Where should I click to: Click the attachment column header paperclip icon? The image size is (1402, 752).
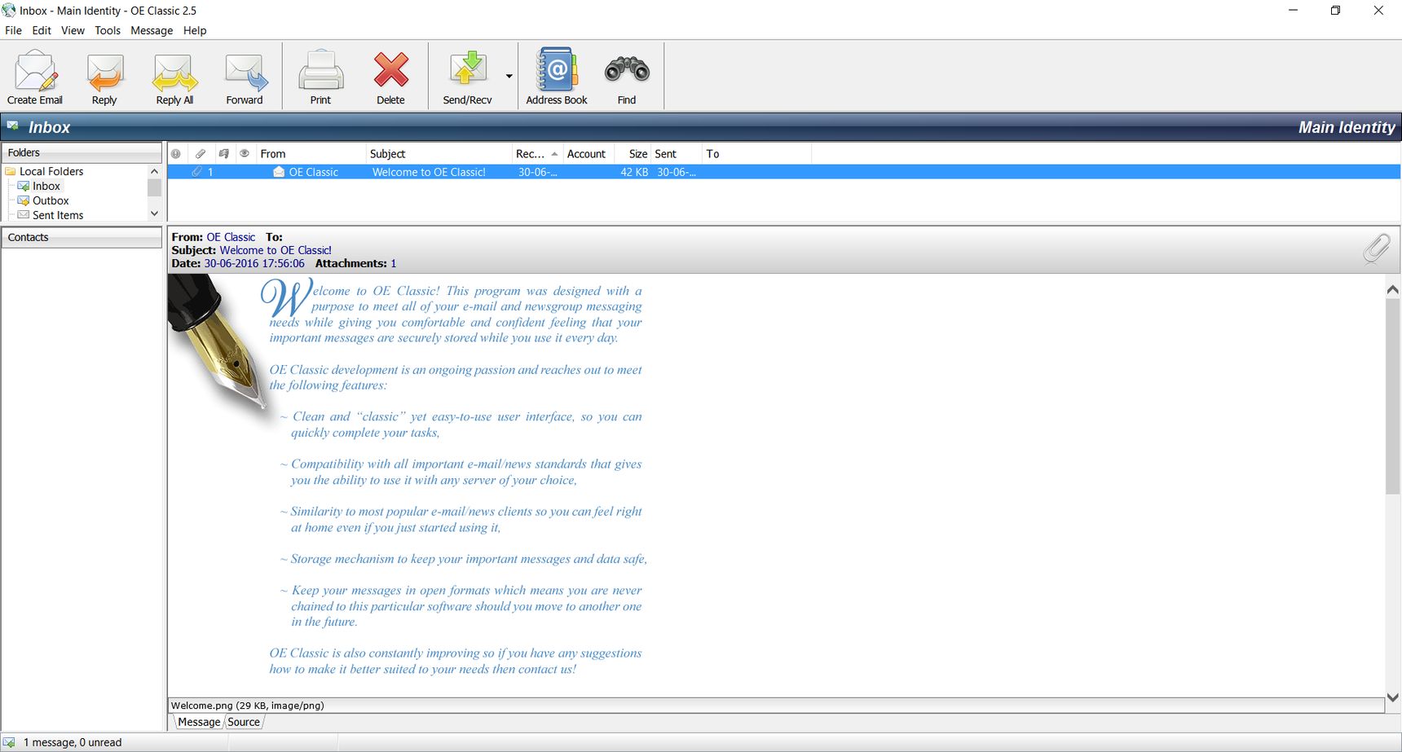200,153
